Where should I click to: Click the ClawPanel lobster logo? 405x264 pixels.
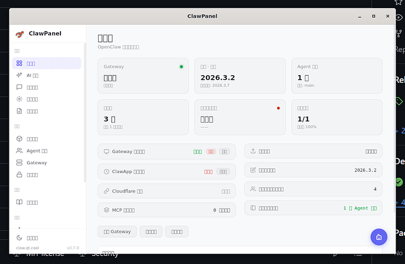[19, 34]
